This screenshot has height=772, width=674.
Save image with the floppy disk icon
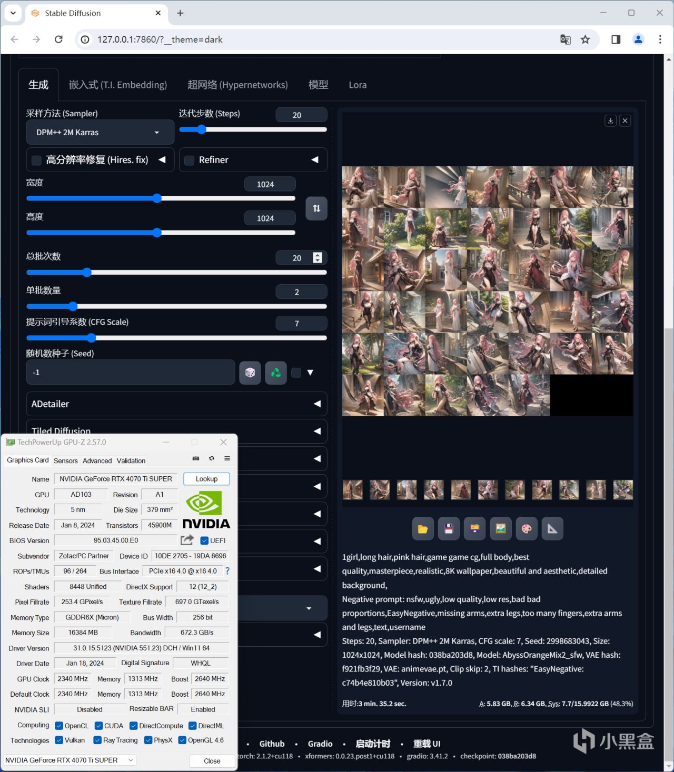point(449,529)
